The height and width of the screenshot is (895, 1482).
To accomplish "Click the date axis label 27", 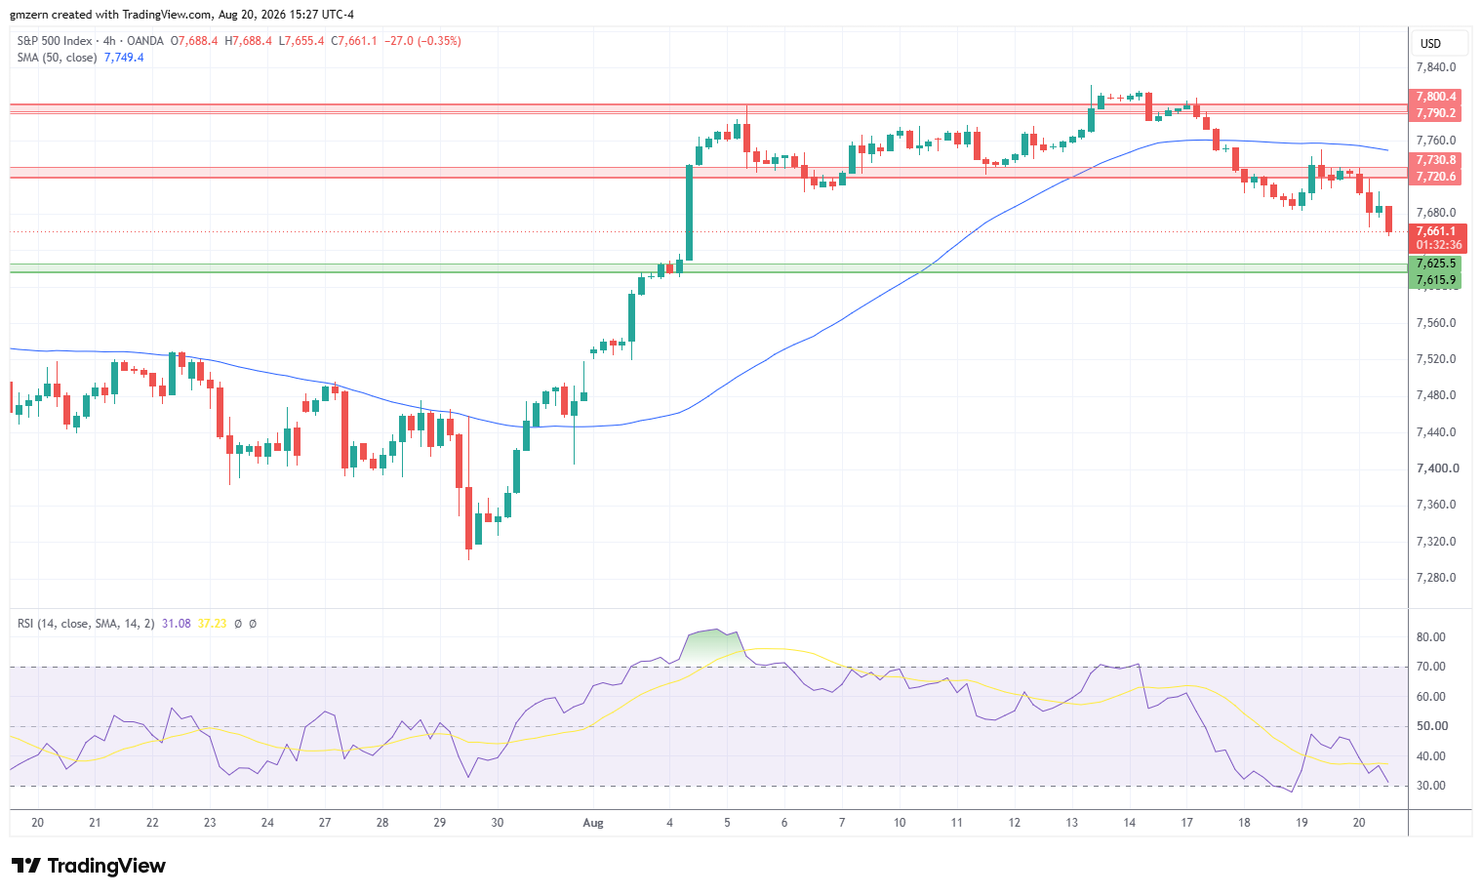I will pos(325,823).
